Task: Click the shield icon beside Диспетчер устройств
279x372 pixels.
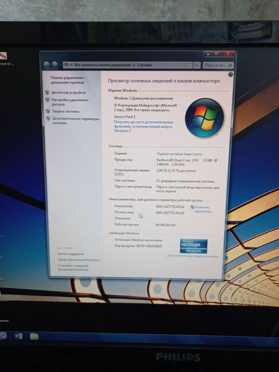Action: point(48,92)
